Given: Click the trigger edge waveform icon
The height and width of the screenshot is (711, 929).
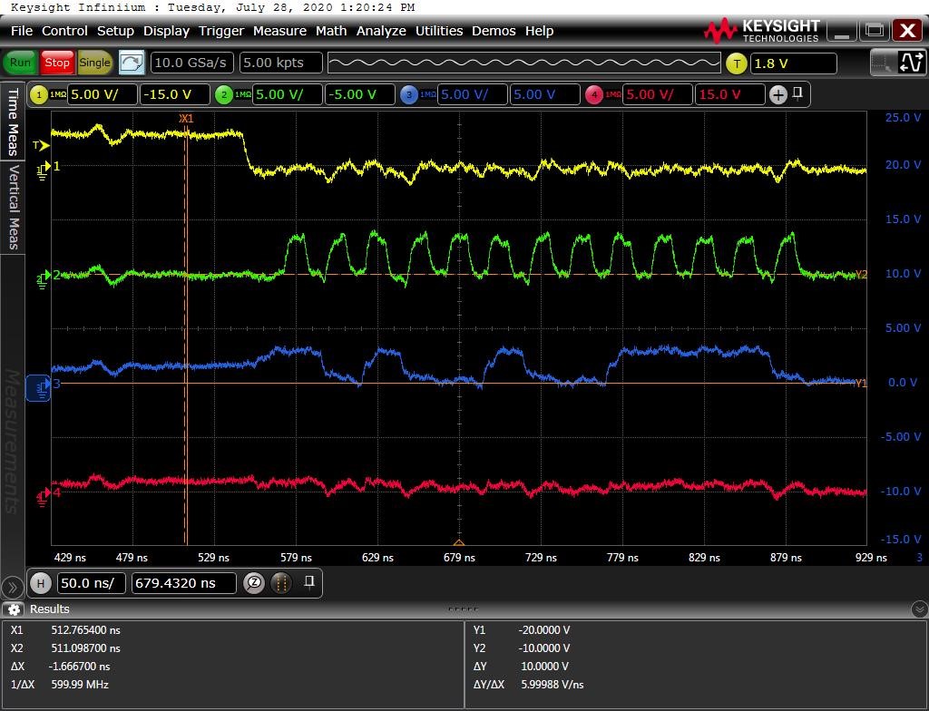Looking at the screenshot, I should tap(911, 63).
